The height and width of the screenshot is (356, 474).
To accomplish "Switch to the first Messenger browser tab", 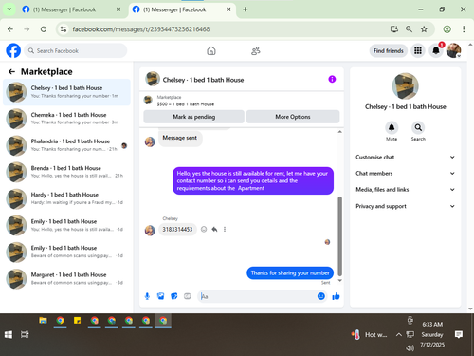I will point(71,9).
